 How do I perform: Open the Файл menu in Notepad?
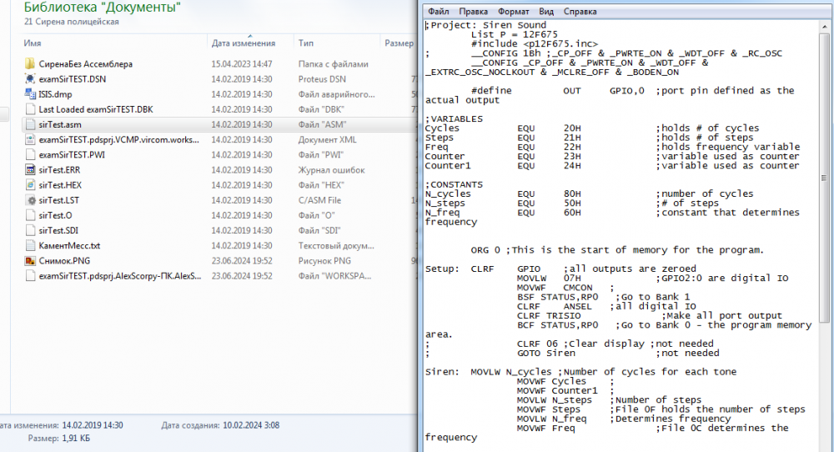tap(439, 11)
